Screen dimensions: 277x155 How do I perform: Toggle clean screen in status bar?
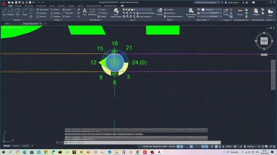[x=271, y=146]
